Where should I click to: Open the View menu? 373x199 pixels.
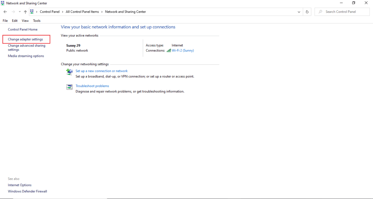[x=25, y=21]
